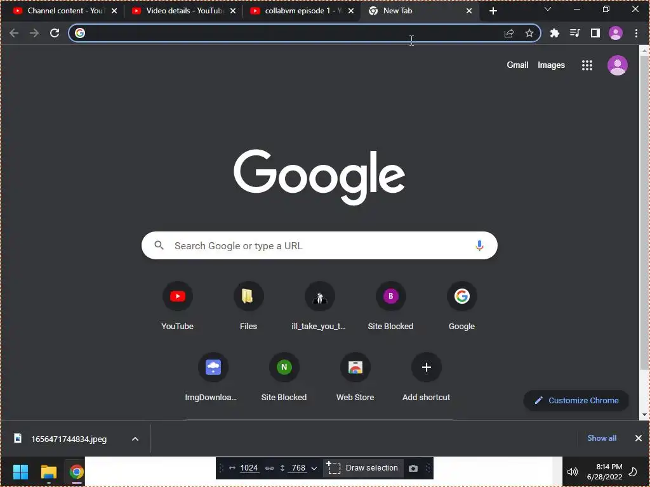Go back using the back arrow
The image size is (650, 487).
pos(14,33)
